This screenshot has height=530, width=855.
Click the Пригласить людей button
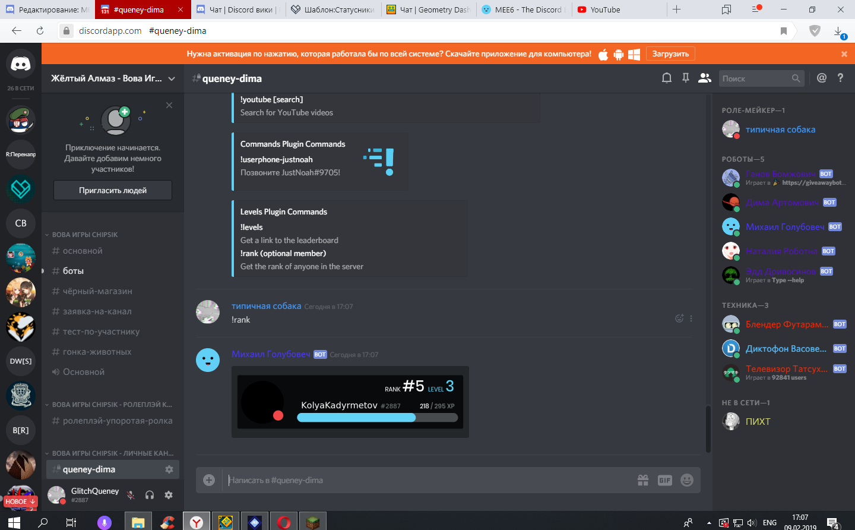tap(112, 190)
